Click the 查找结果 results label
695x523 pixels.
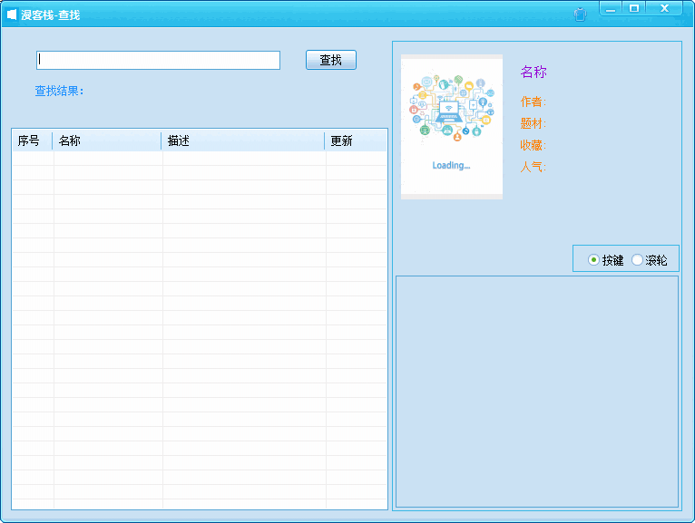[x=59, y=91]
